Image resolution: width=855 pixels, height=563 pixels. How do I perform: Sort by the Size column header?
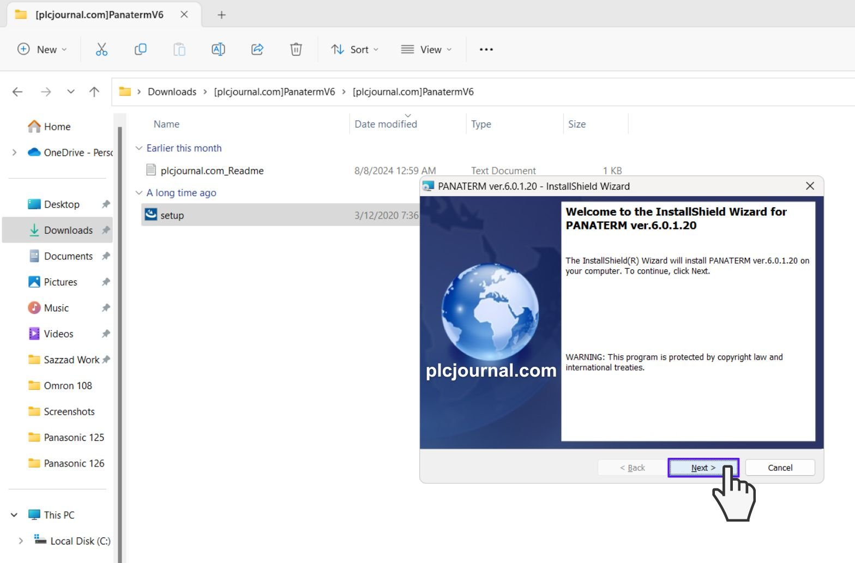pyautogui.click(x=577, y=124)
